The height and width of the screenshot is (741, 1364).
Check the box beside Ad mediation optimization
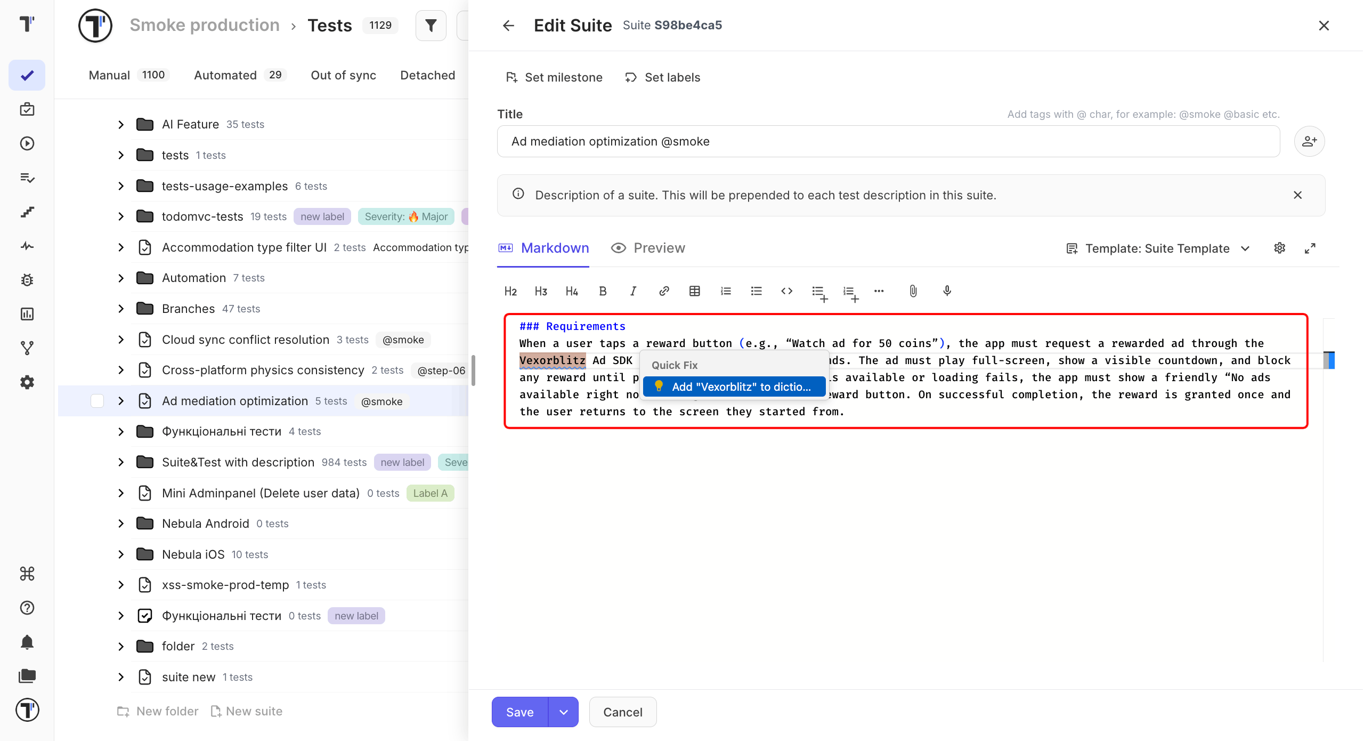click(x=97, y=401)
